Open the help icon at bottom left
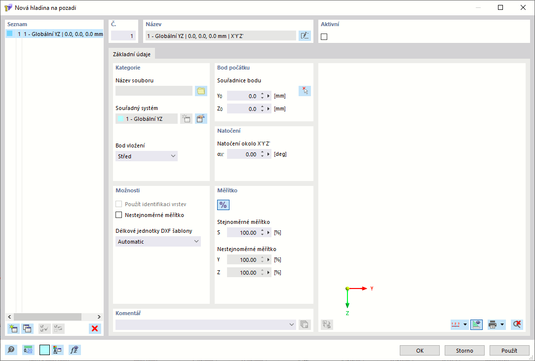The height and width of the screenshot is (361, 535). (11, 350)
